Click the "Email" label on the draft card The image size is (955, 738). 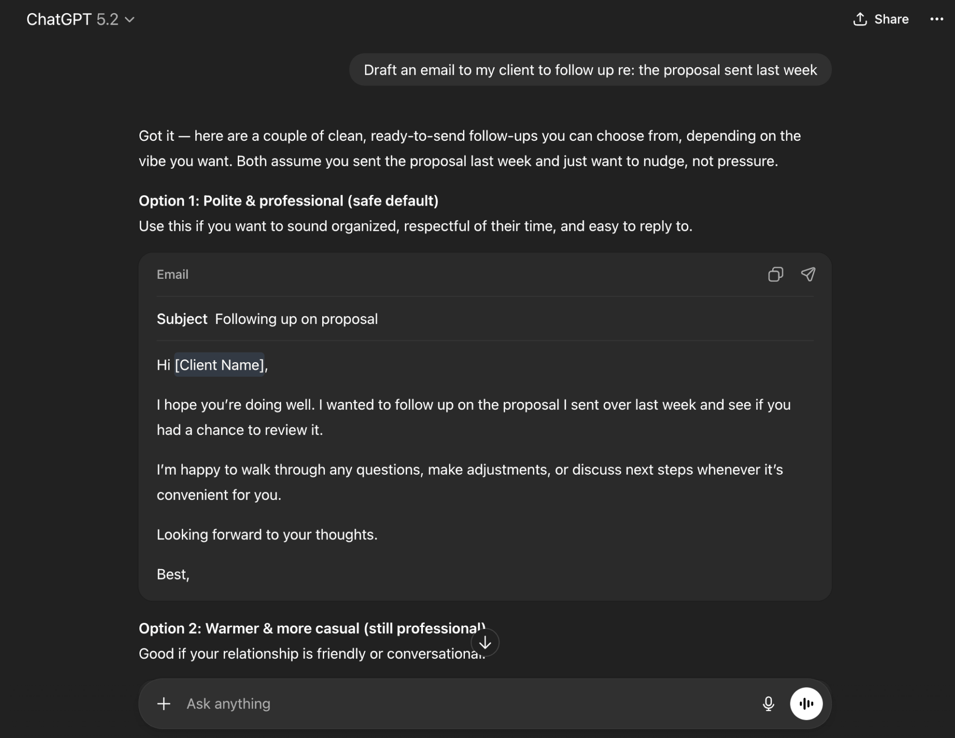[173, 275]
